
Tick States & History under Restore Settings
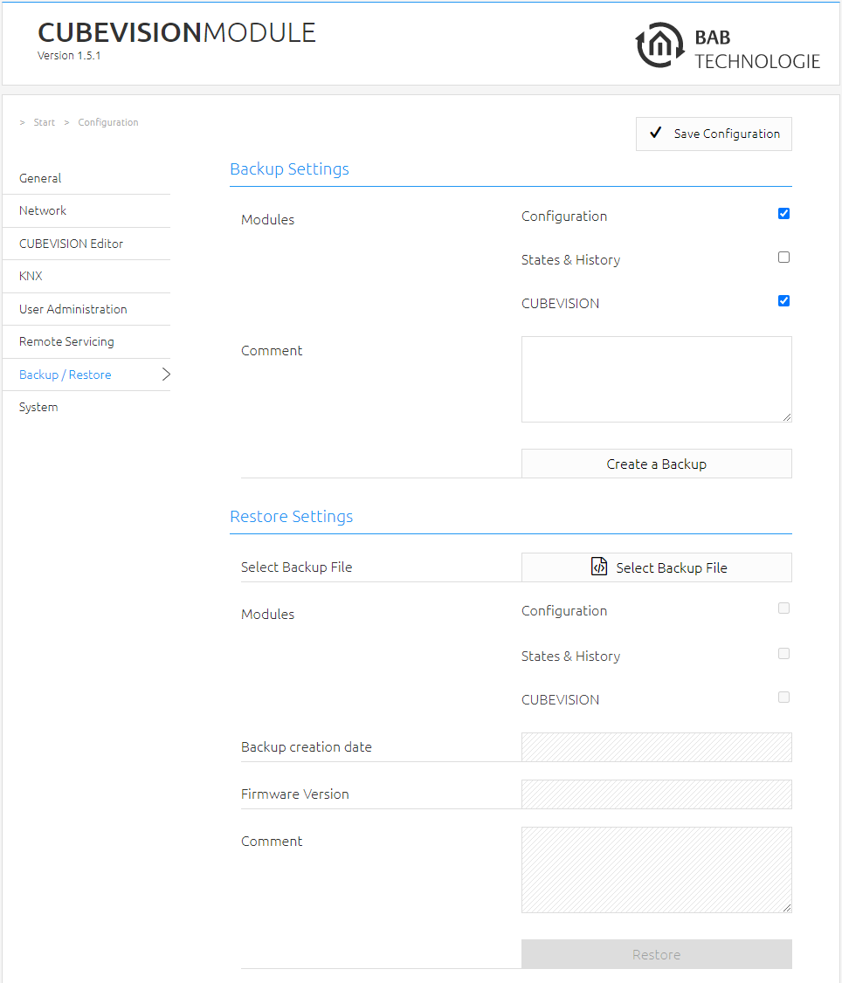(x=783, y=654)
